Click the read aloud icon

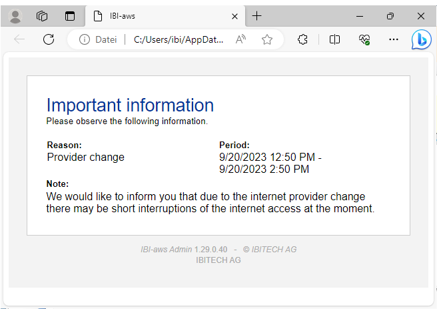[241, 39]
